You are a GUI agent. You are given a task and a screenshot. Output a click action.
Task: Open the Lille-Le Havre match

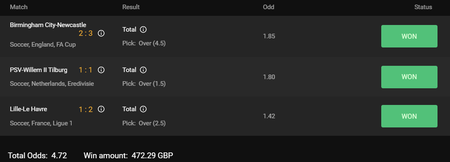[x=28, y=109]
